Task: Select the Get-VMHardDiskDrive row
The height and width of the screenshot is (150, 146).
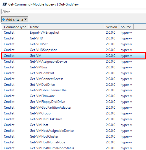Action: pyautogui.click(x=74, y=119)
